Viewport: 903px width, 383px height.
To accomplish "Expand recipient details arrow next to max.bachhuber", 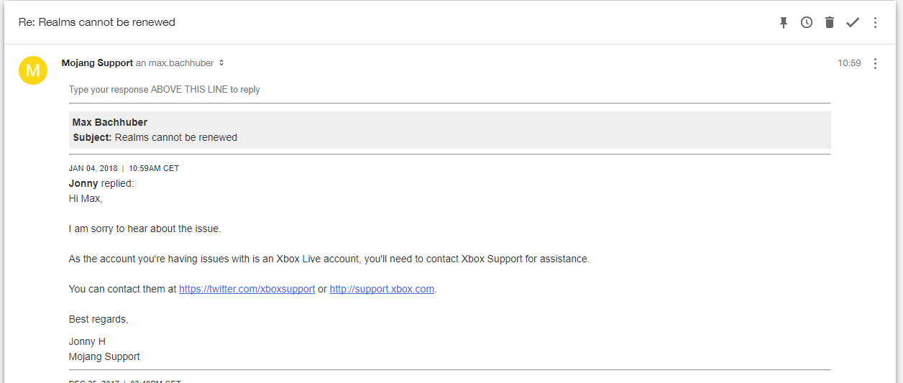I will [x=221, y=63].
